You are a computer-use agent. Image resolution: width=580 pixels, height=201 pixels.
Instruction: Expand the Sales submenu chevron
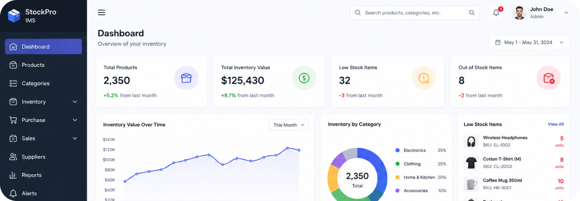pyautogui.click(x=75, y=138)
